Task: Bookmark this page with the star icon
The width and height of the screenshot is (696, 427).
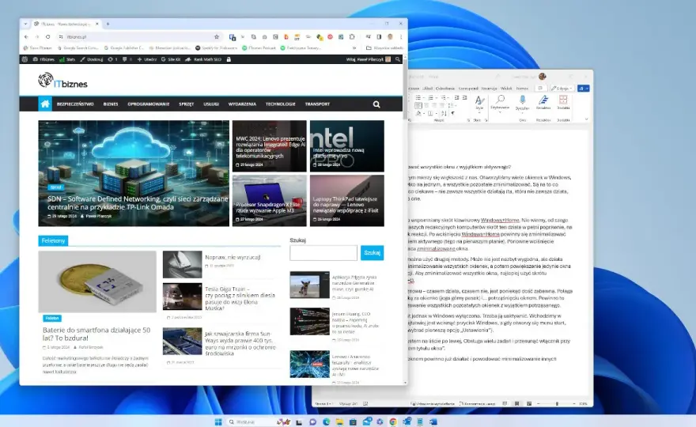Action: [x=217, y=37]
